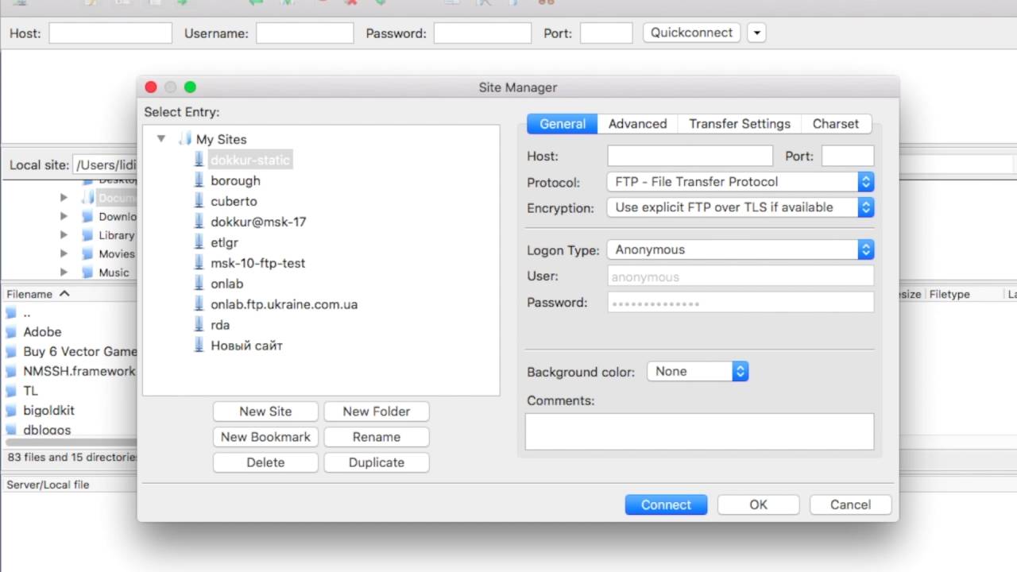Click Cancel in Site Manager
This screenshot has height=572, width=1017.
tap(850, 504)
